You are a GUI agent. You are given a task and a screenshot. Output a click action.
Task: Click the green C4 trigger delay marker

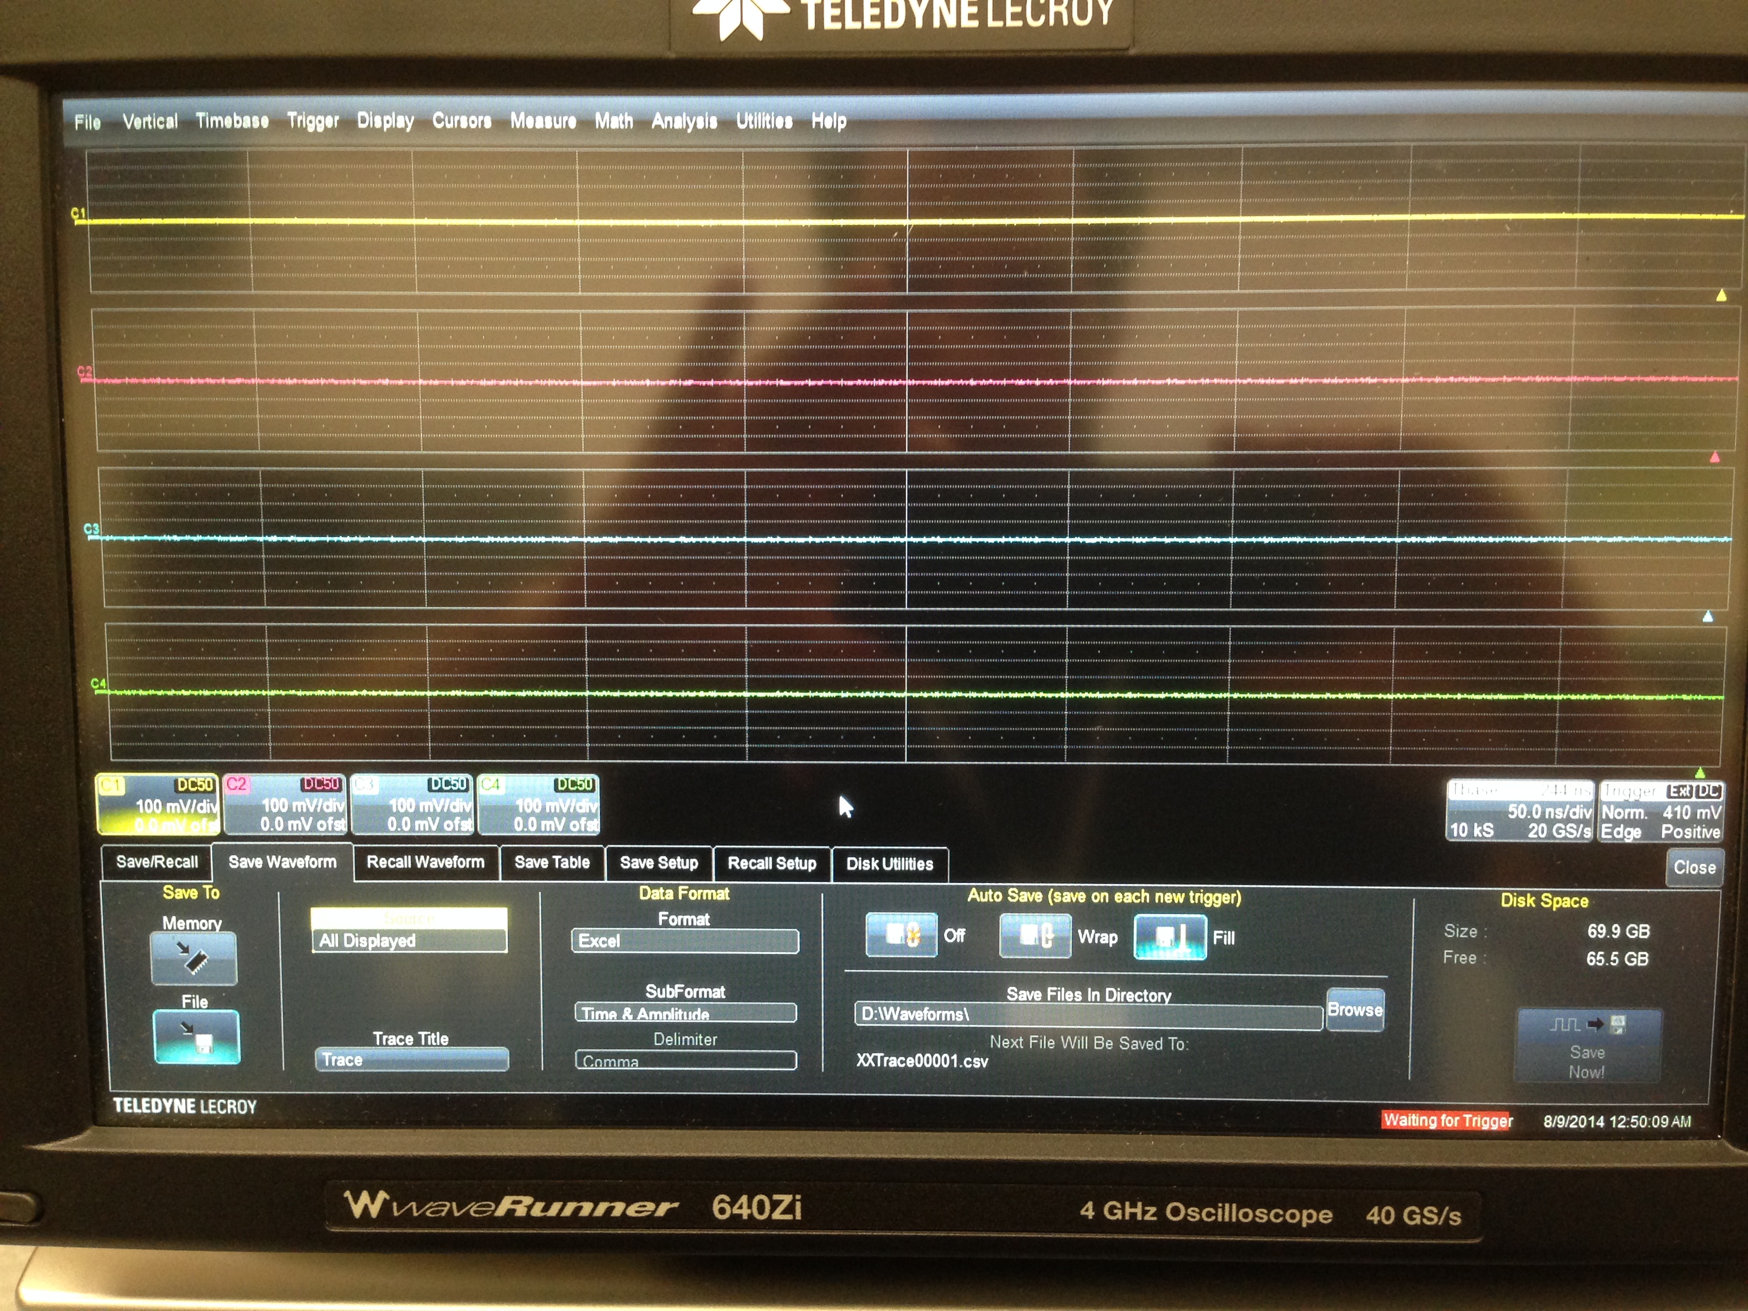1700,772
